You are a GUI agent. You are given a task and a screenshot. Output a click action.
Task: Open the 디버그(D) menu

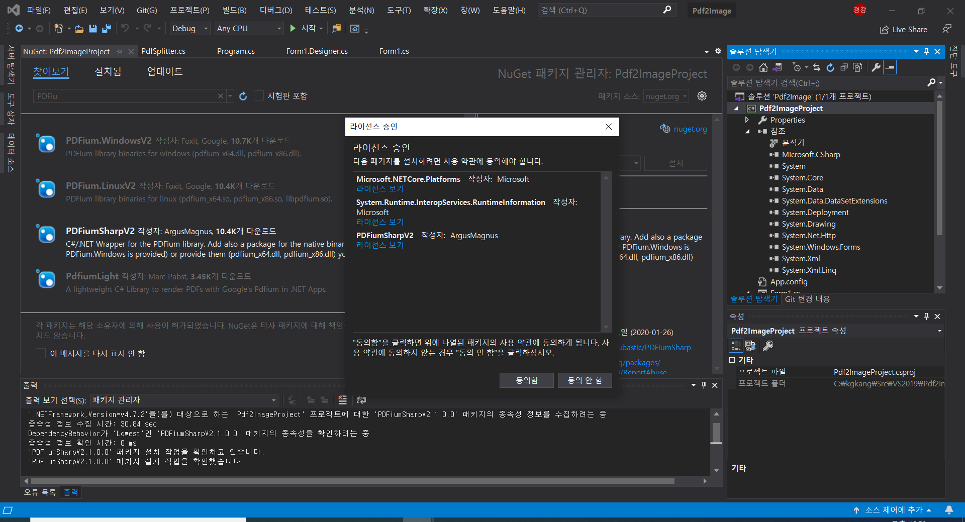(x=276, y=10)
